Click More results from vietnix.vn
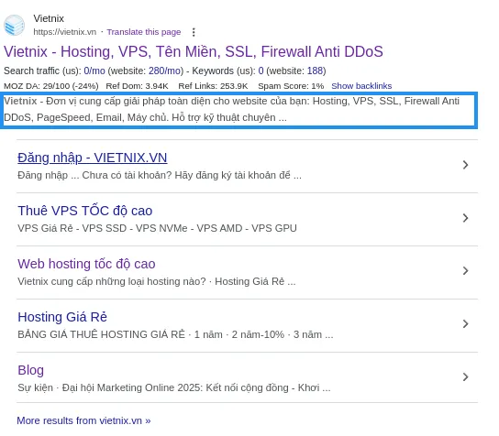This screenshot has width=499, height=436. 83,420
